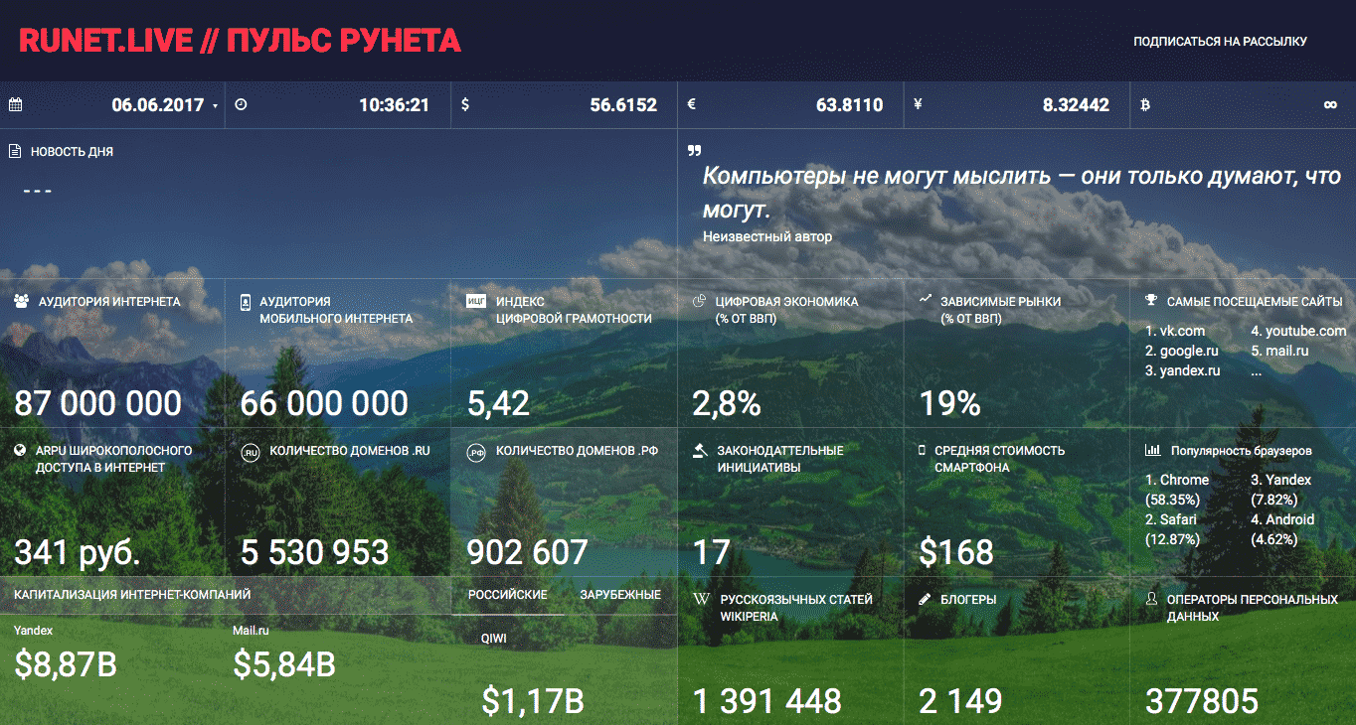Screen dimensions: 1356x725
Task: Click the globe icon for ARPU ШИРОКОПОЛОСНОГО ДОСТУПА
Action: 20,450
